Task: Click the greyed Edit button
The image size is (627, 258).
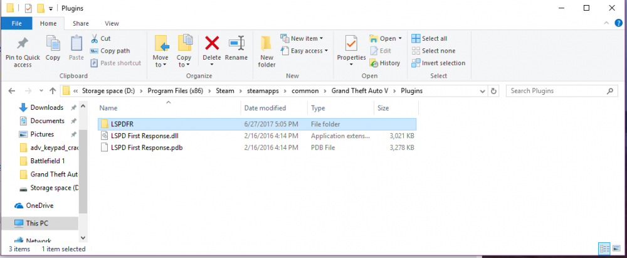Action: click(381, 51)
